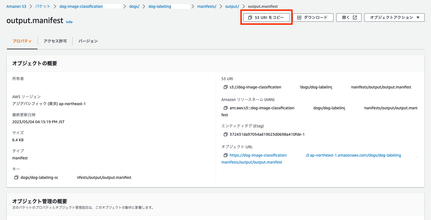Click the ARN text arn:aws:s3:::dog-image-classification
The height and width of the screenshot is (220, 431).
point(262,108)
